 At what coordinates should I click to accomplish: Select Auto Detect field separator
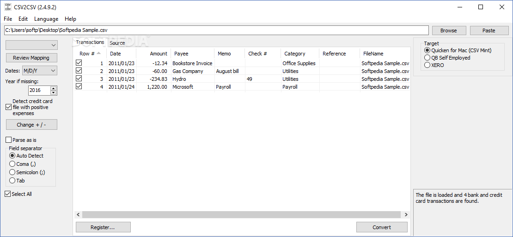(x=12, y=156)
